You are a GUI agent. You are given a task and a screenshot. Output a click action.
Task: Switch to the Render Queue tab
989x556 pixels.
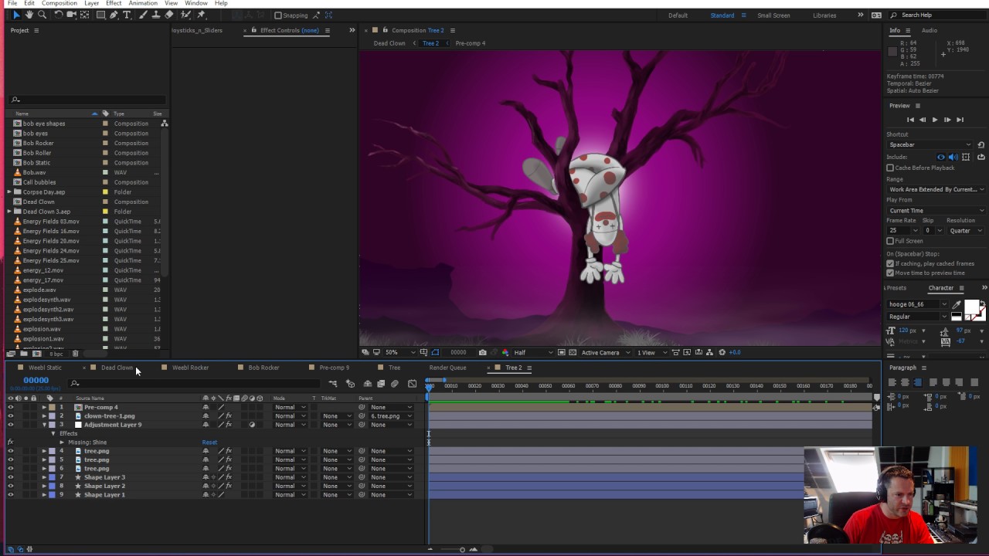tap(447, 368)
